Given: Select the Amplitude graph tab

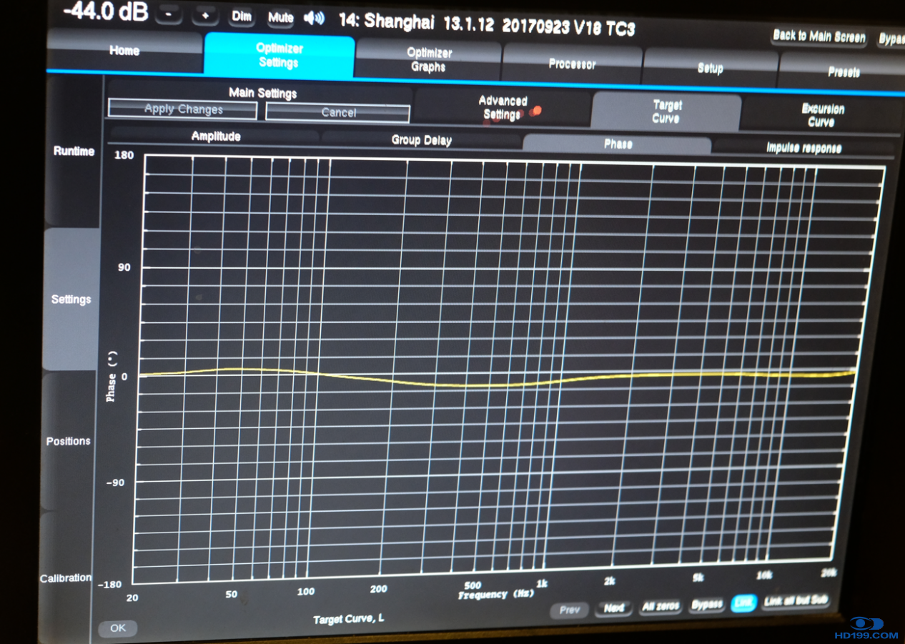Looking at the screenshot, I should [x=215, y=136].
